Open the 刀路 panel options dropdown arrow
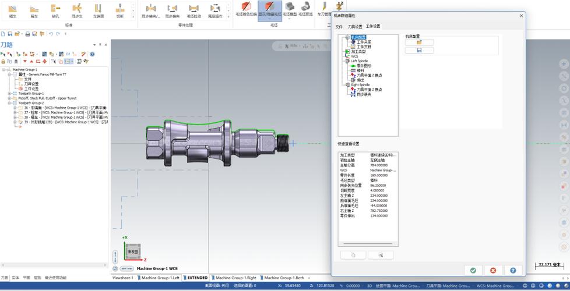570x291 pixels. pos(94,45)
